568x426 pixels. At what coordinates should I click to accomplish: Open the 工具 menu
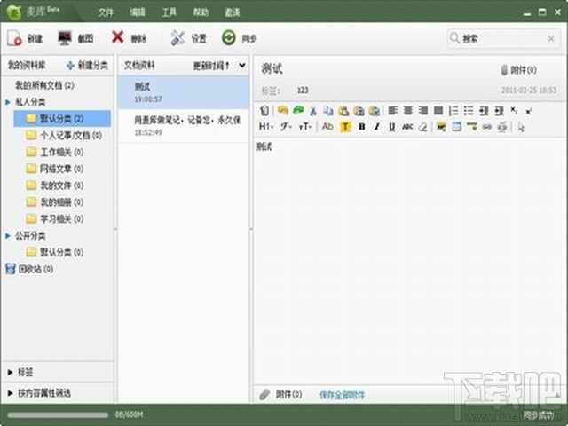point(170,12)
